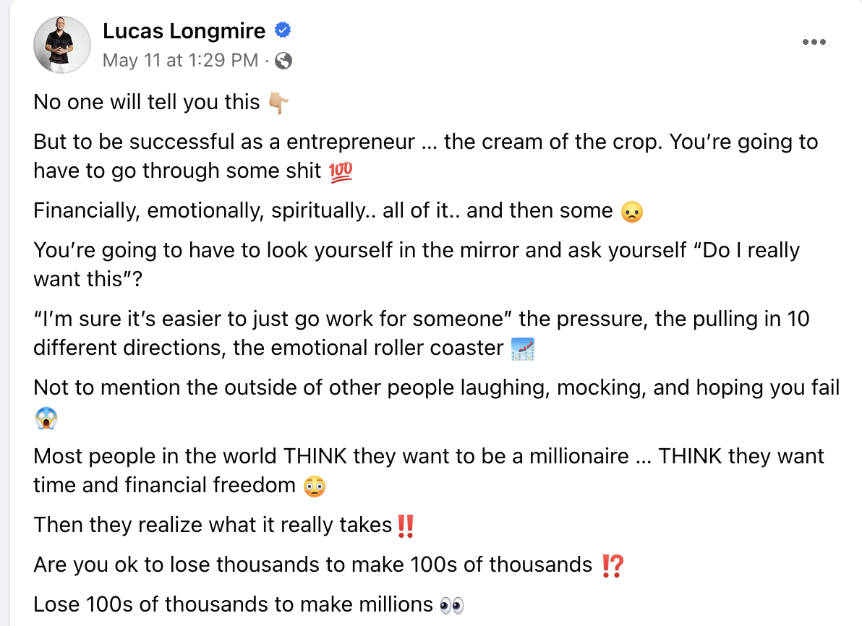Open the Lucas Longmire profile name link
Viewport: 862px width, 626px height.
[184, 31]
